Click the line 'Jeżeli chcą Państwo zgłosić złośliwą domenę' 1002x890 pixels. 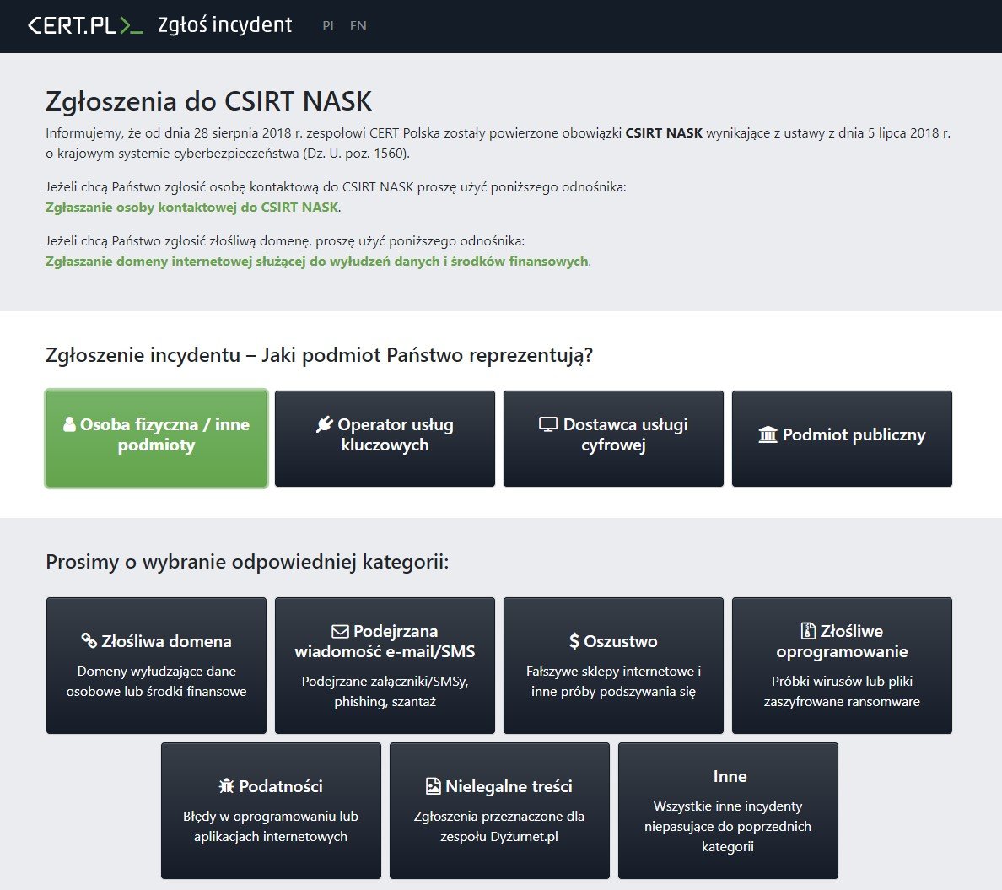[285, 241]
